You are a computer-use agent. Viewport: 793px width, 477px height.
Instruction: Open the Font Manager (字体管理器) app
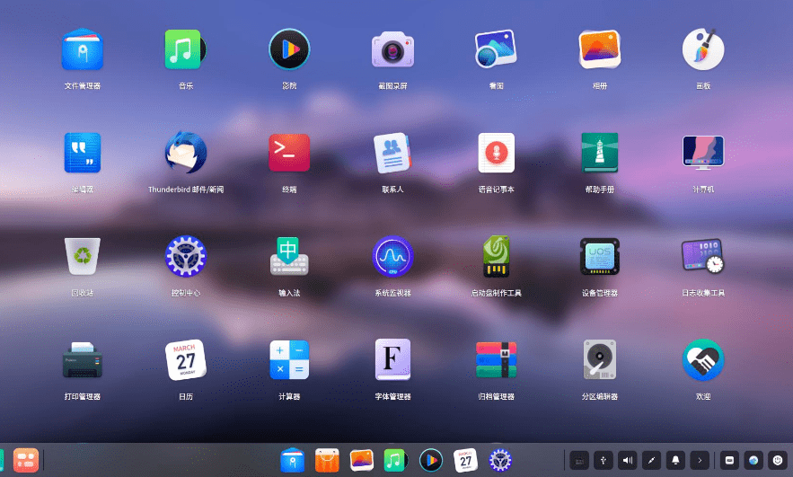[x=392, y=360]
